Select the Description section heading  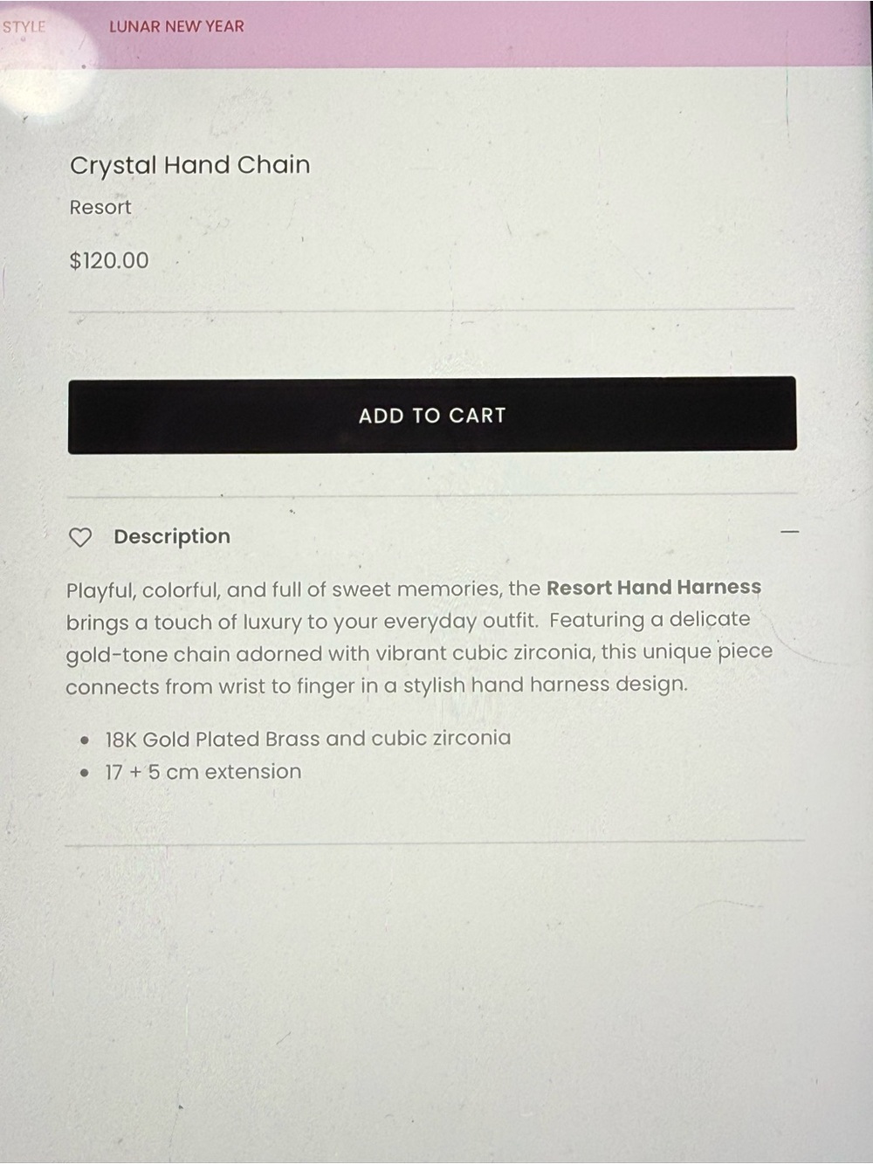coord(172,536)
